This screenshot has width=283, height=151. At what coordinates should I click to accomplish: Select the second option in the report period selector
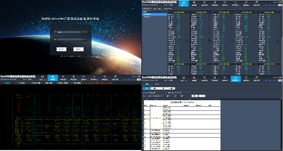(154, 88)
